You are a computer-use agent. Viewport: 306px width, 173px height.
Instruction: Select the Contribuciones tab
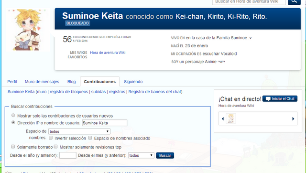(x=100, y=82)
